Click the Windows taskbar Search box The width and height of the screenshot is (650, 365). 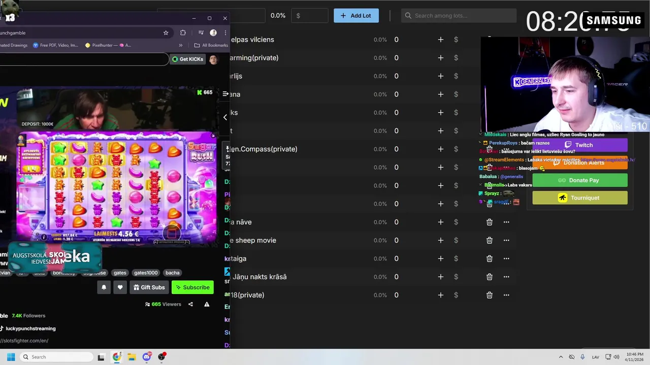(x=55, y=357)
